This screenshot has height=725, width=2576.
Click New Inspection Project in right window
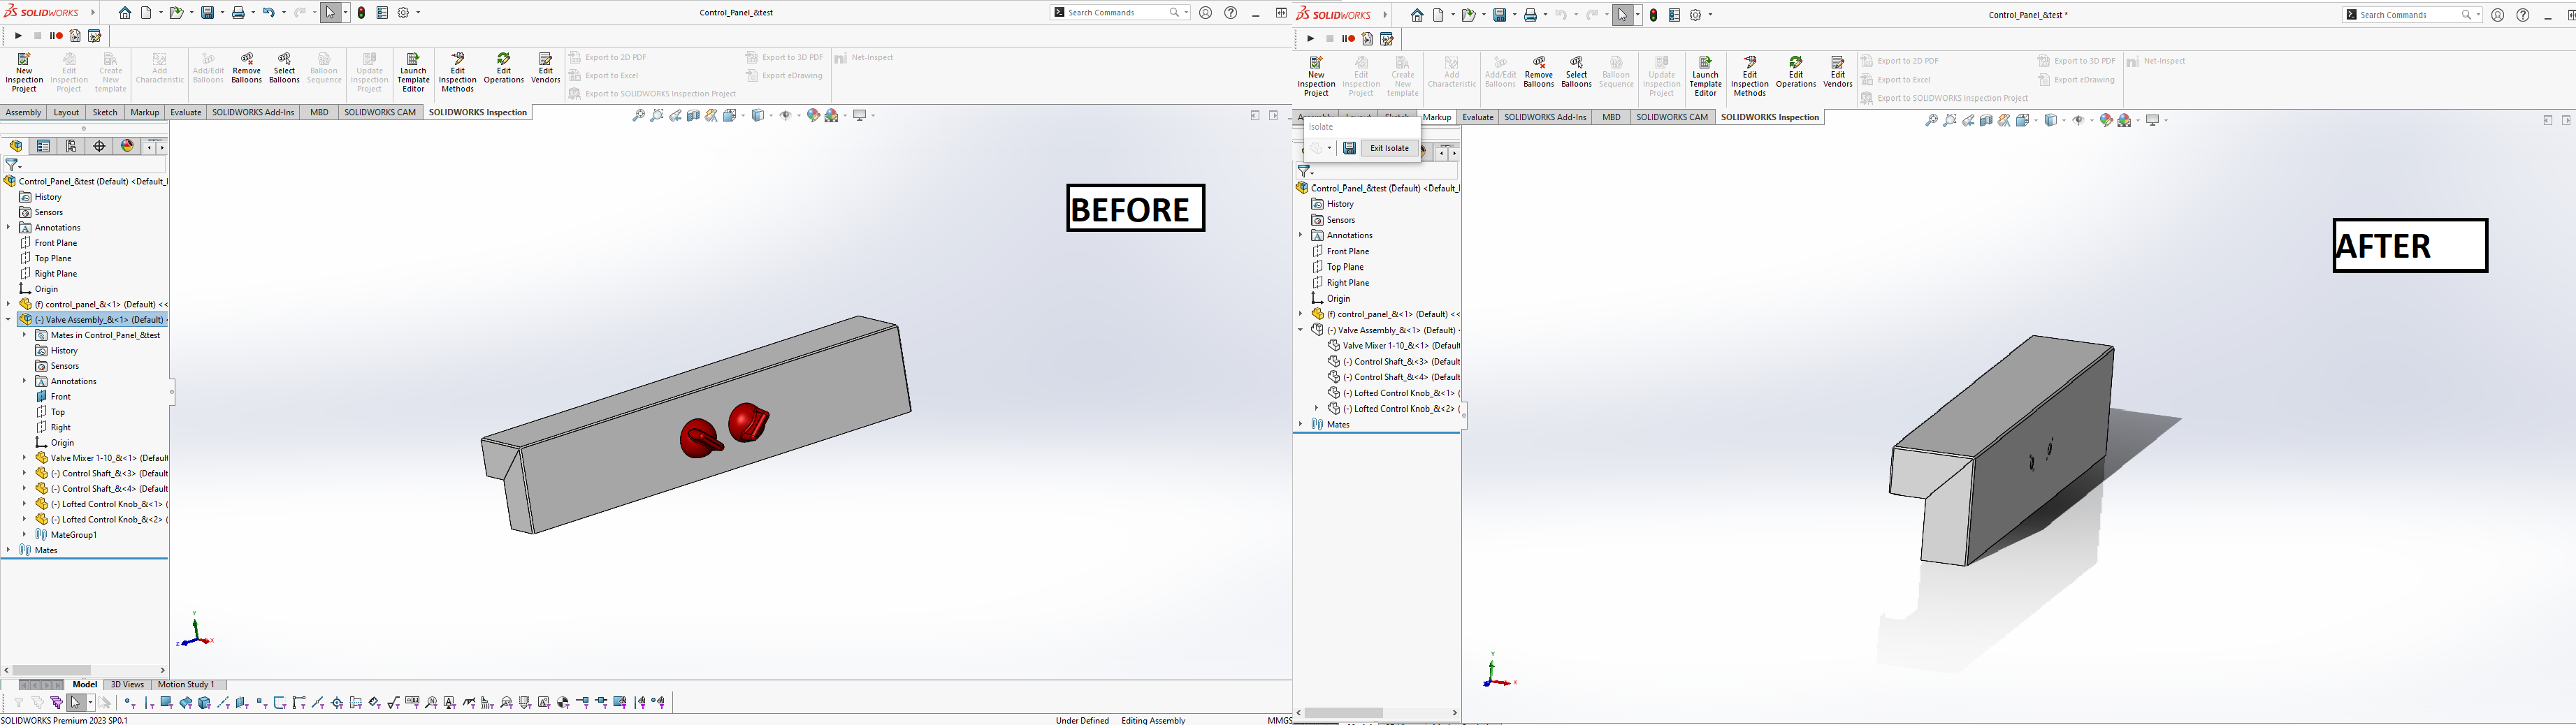point(1316,76)
